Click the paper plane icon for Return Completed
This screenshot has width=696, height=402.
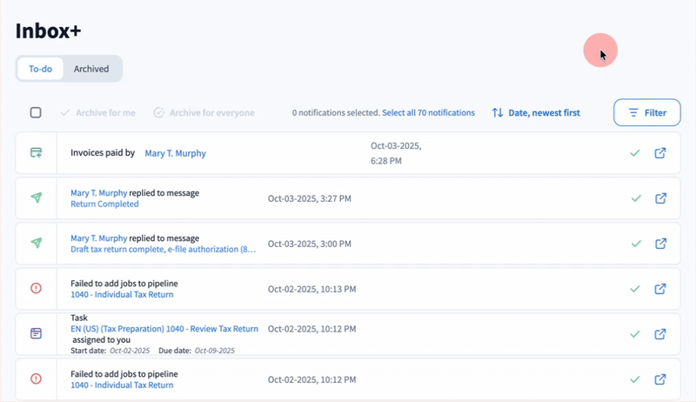pos(36,198)
